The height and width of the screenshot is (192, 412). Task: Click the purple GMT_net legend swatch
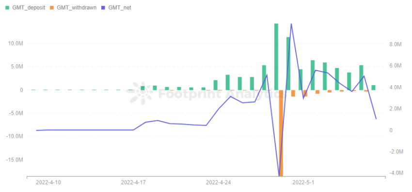coord(104,8)
